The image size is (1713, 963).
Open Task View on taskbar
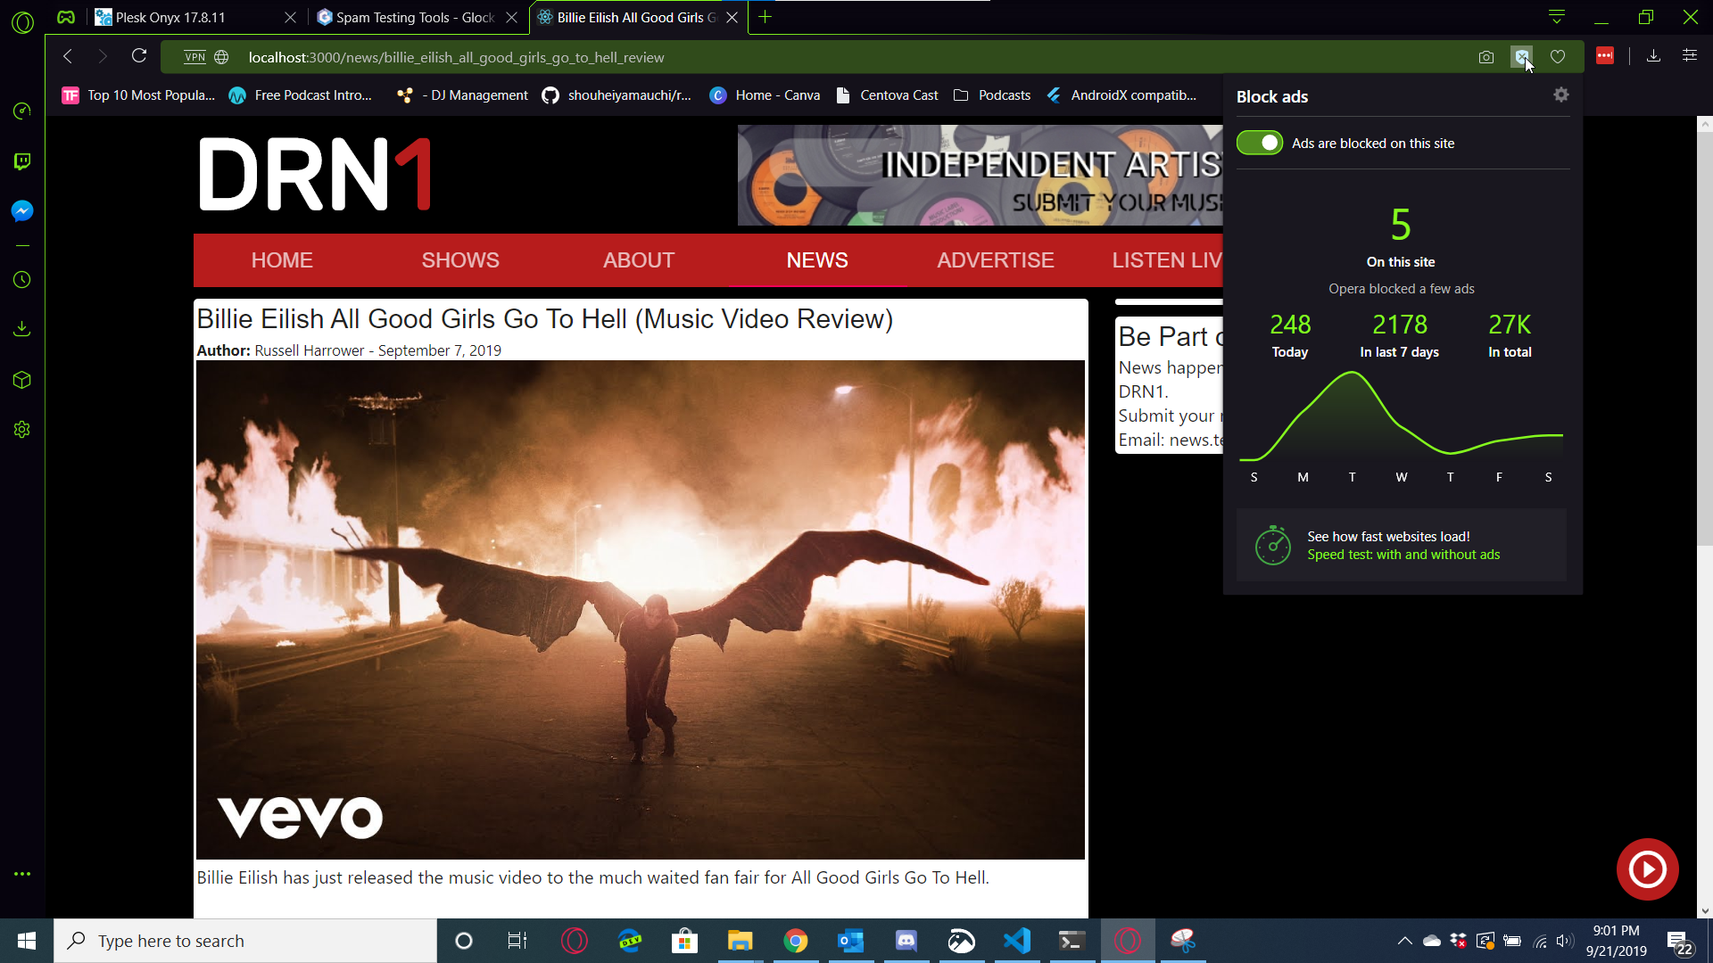[x=517, y=941]
